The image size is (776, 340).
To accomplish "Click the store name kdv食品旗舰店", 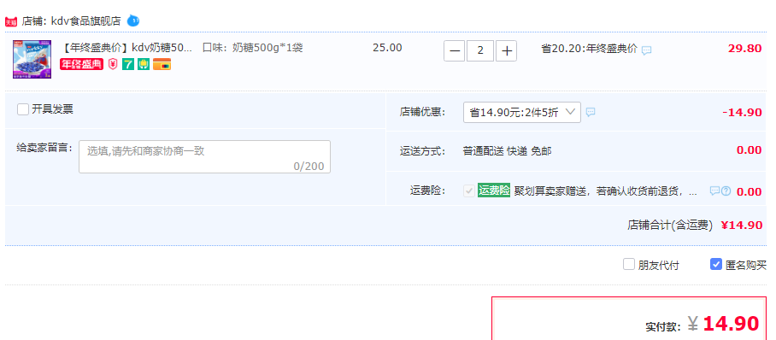I will pyautogui.click(x=85, y=21).
